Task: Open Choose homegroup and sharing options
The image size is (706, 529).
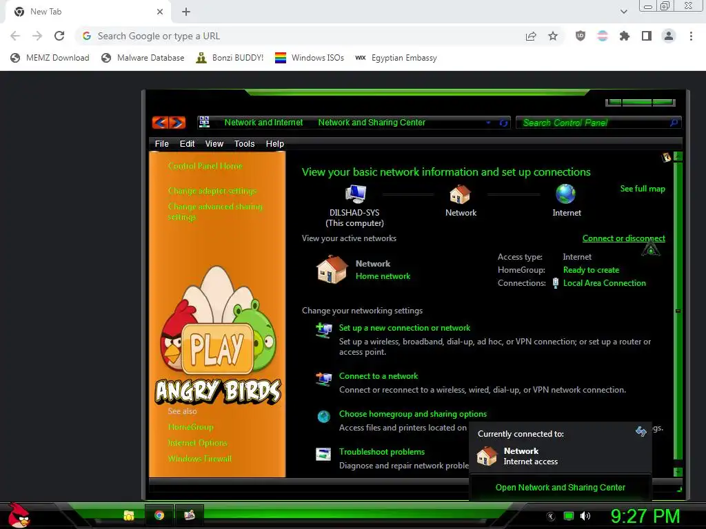Action: pos(412,414)
